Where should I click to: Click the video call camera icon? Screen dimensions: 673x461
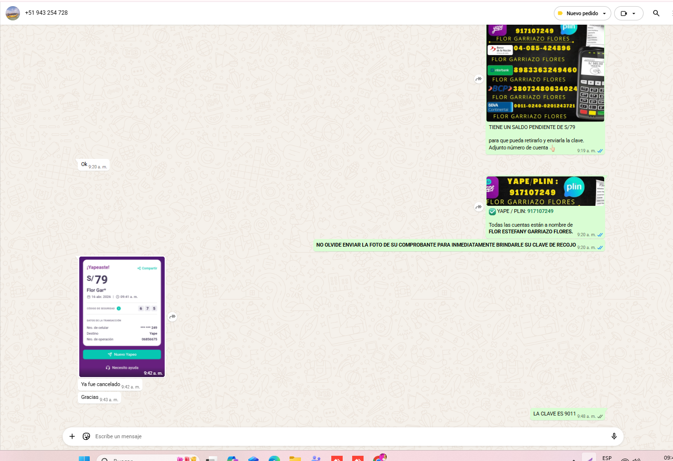pyautogui.click(x=624, y=13)
